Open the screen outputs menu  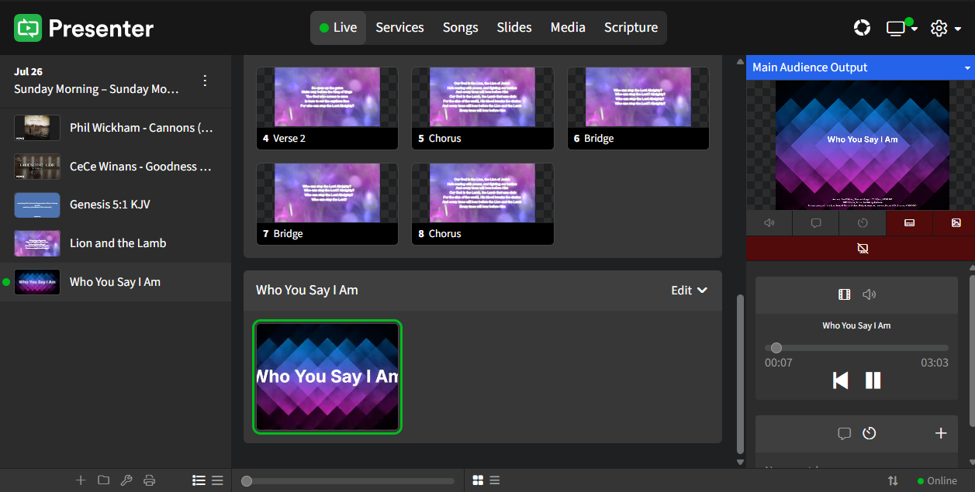901,28
